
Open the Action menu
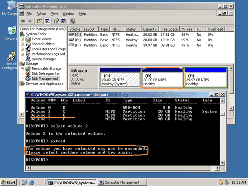[x=41, y=14]
